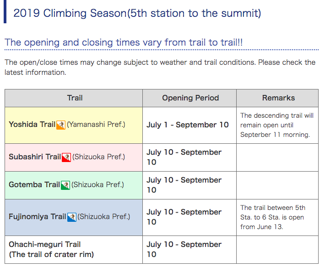Screen dimensions: 325x267
Task: Click the Opening Period column header
Action: pos(190,98)
